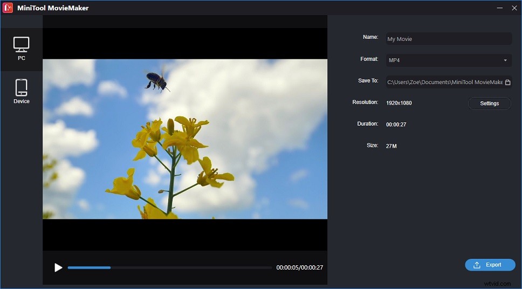Click the Name label
Screen dimensions: 522x289
click(x=370, y=37)
